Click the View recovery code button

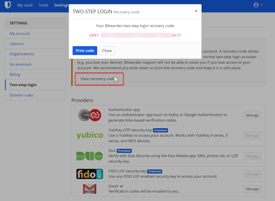(x=97, y=79)
